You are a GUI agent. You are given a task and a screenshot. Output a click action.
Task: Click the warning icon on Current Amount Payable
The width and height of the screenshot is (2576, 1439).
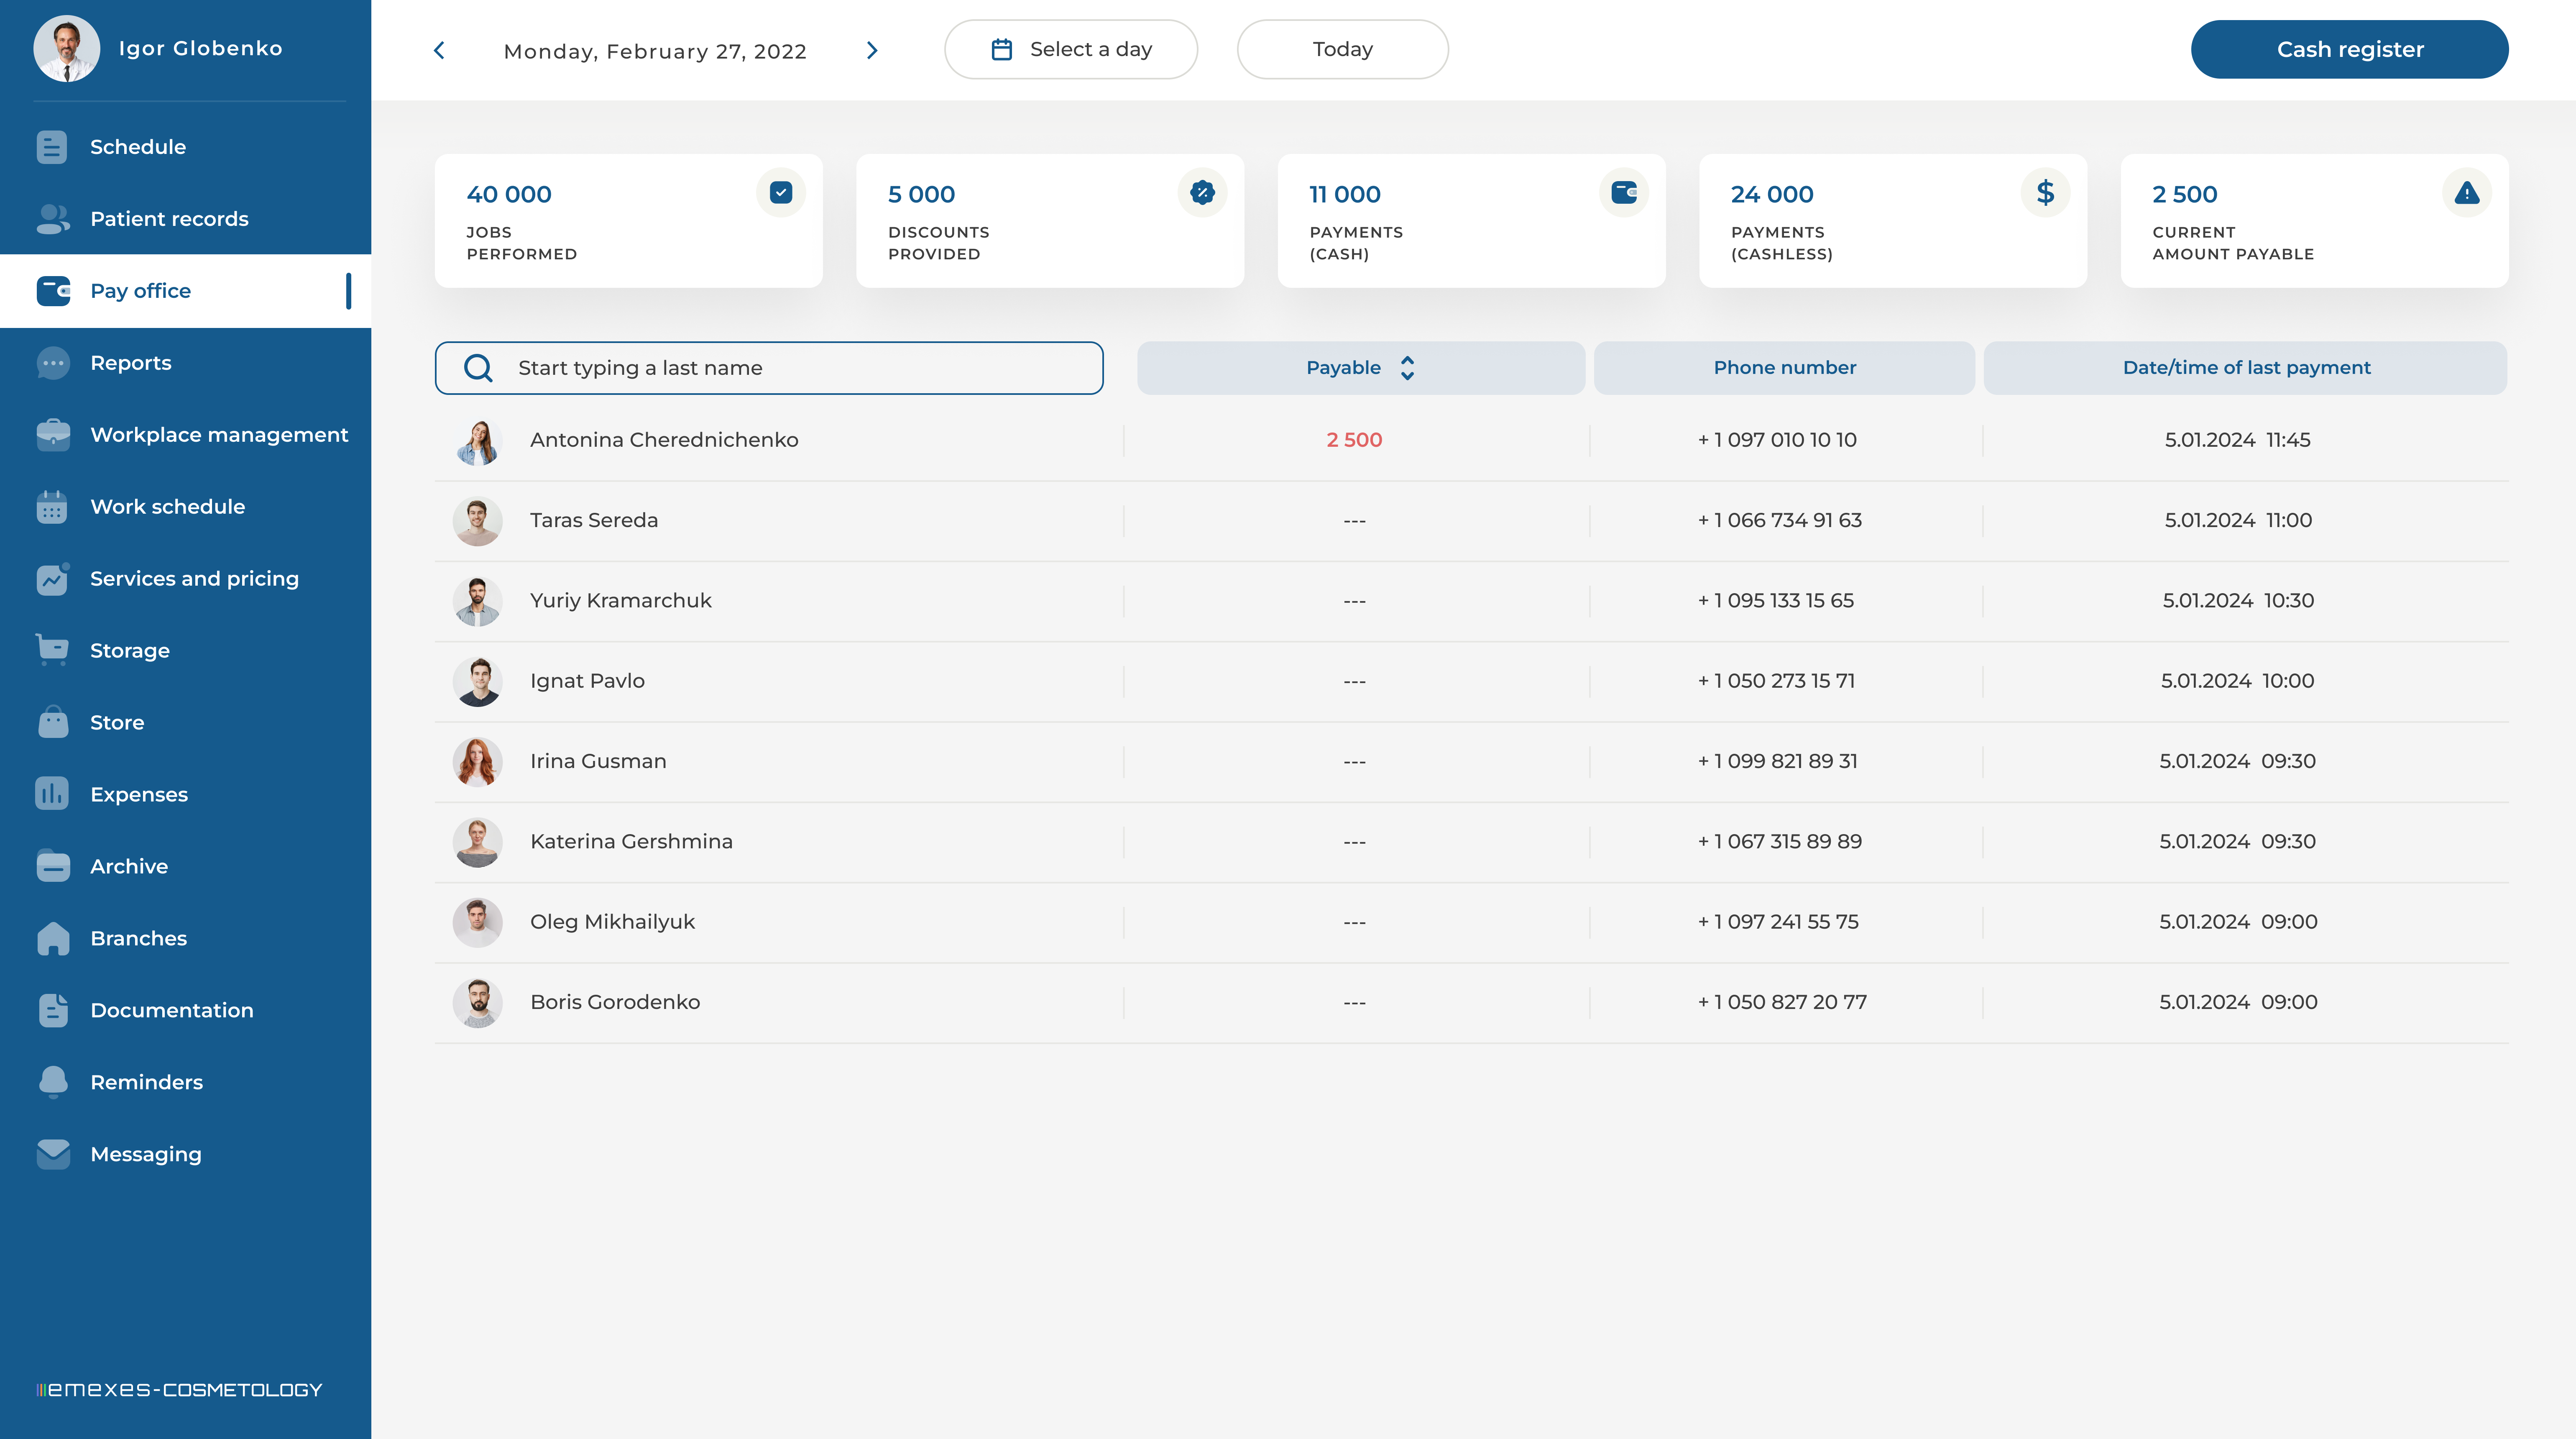2466,193
